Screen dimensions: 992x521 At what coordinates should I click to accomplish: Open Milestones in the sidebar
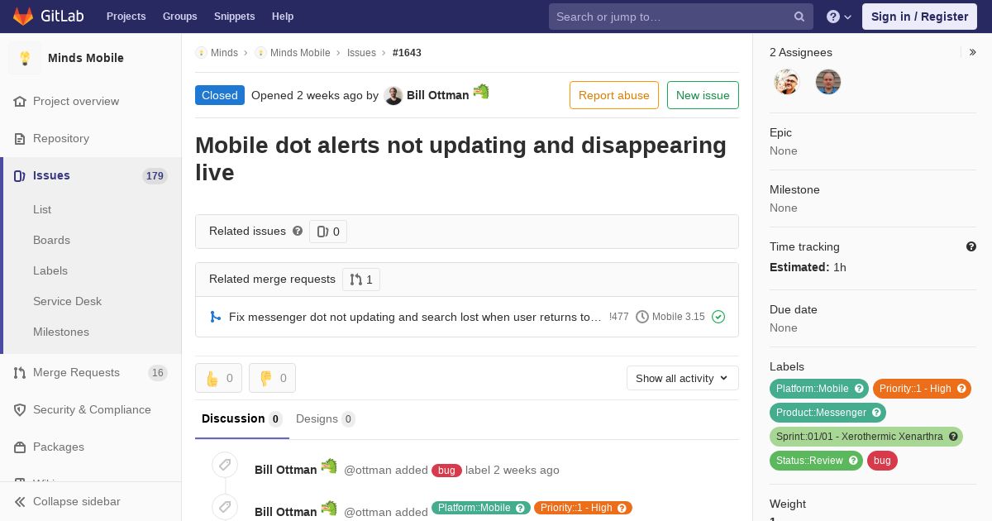click(x=61, y=332)
